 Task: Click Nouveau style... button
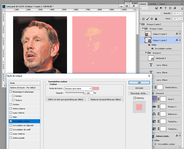point(139,93)
